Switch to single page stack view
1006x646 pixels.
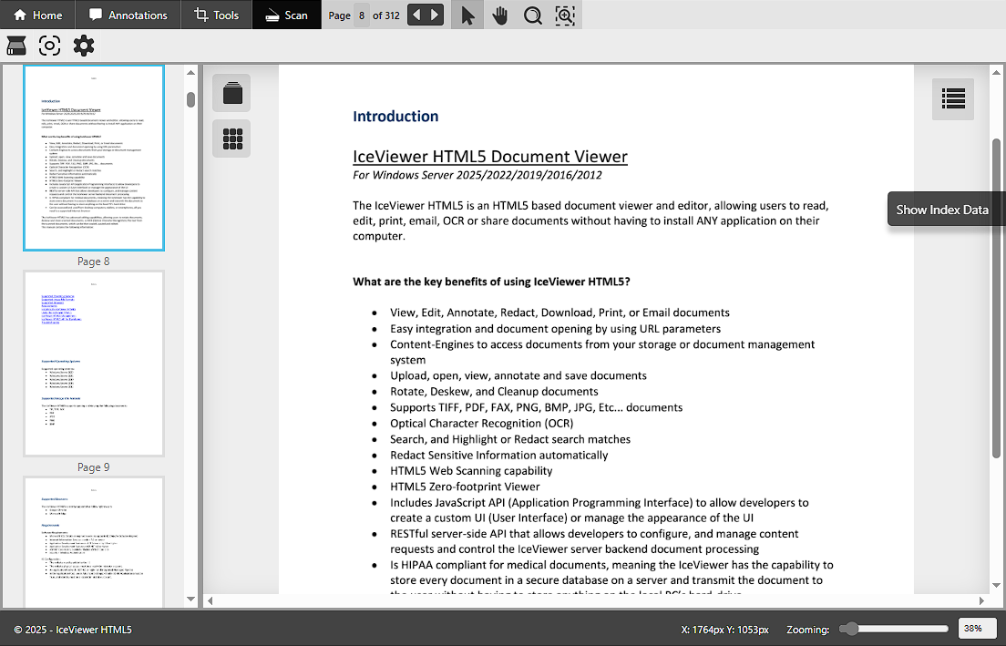pyautogui.click(x=232, y=93)
